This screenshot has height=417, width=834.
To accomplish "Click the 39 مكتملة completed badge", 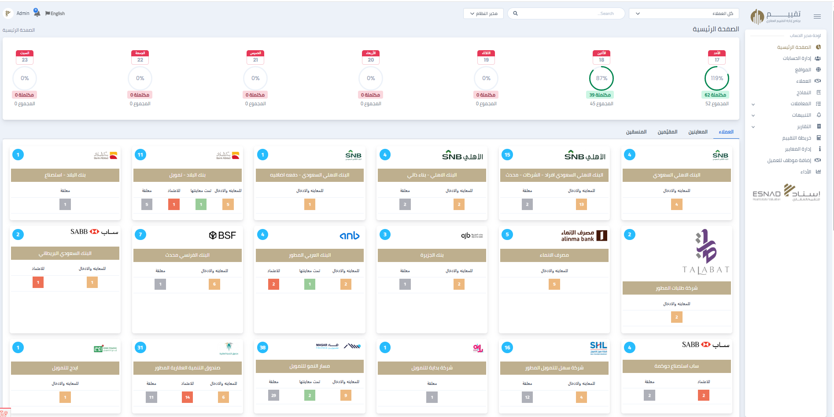I will tap(600, 95).
